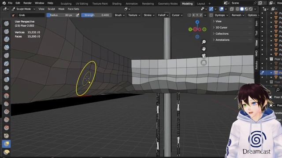
Task: Select the Inflate sculpt brush
Action: tap(6, 72)
